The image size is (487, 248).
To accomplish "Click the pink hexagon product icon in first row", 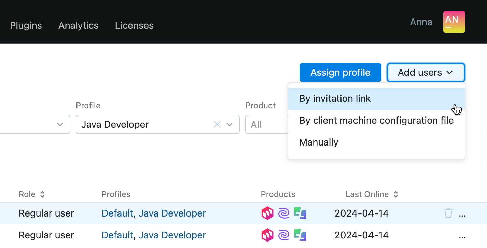I will 267,213.
